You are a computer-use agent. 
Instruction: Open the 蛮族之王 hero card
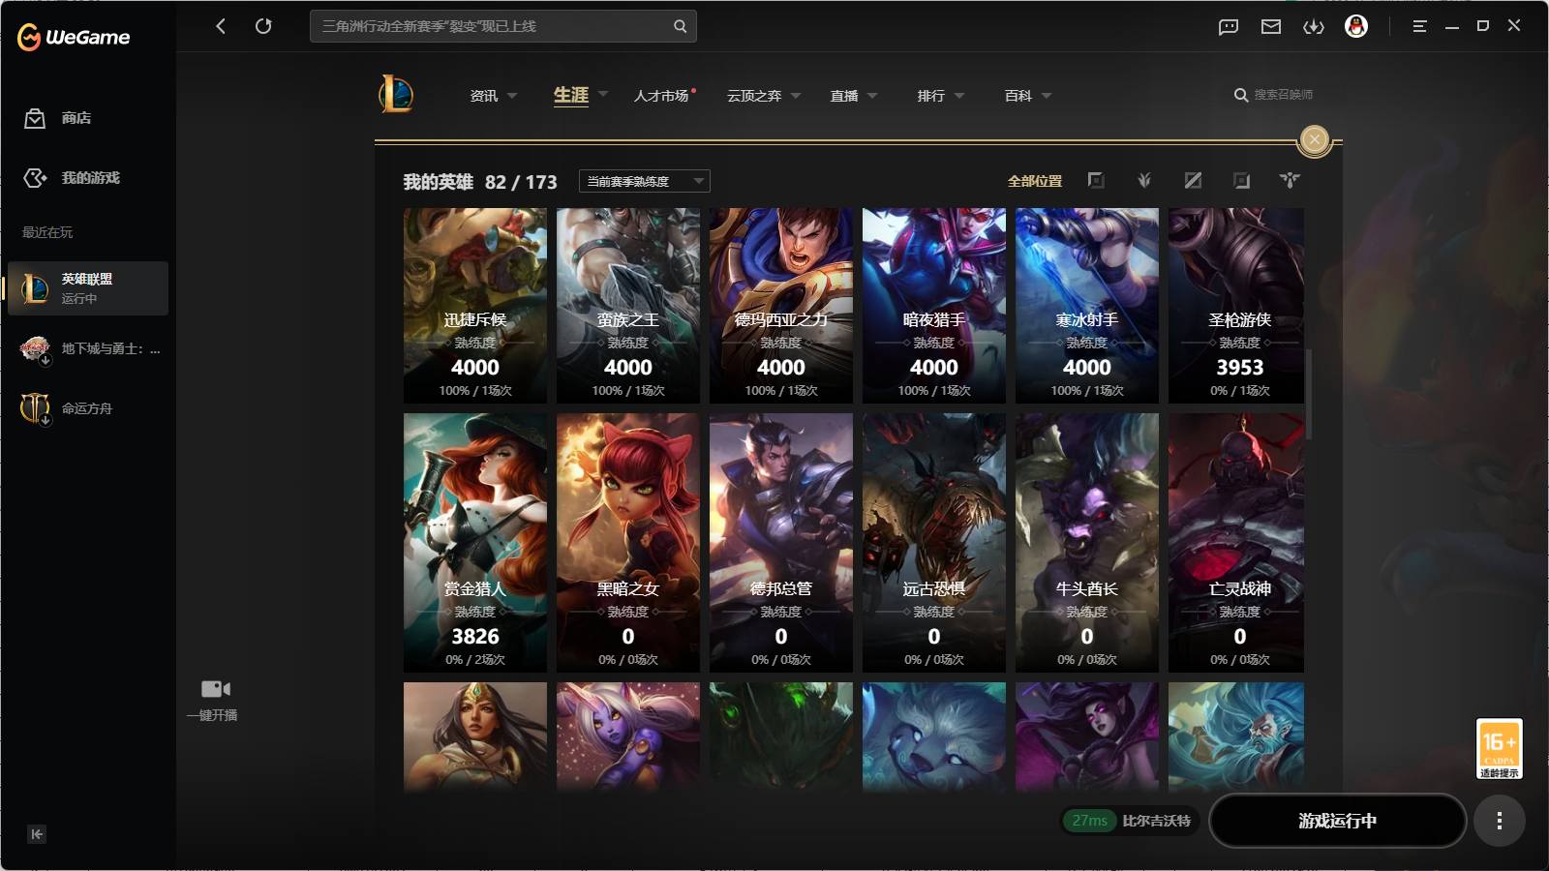pyautogui.click(x=628, y=306)
